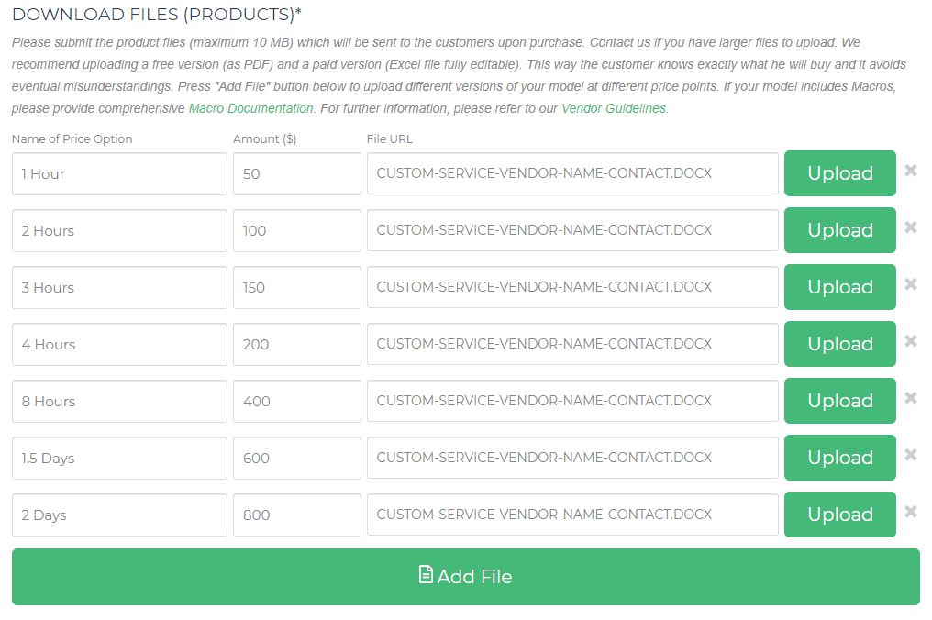
Task: Edit the amount field showing 800
Action: 297,515
